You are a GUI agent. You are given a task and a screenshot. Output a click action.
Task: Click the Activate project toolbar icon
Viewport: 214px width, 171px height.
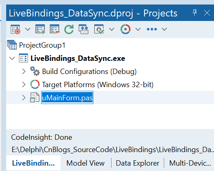[x=15, y=29]
